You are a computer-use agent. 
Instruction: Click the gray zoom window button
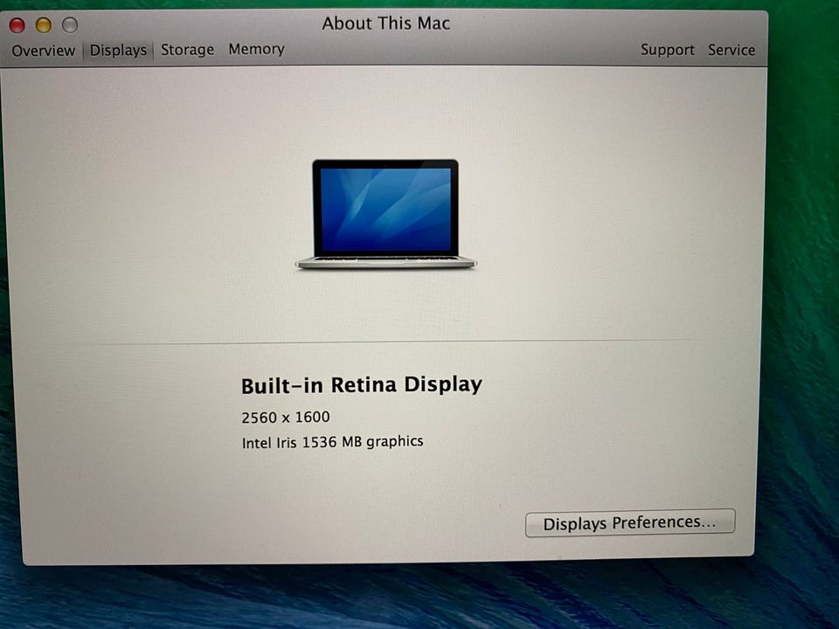(x=70, y=24)
